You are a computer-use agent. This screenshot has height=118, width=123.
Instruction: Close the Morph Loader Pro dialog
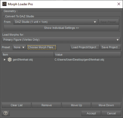point(119,4)
